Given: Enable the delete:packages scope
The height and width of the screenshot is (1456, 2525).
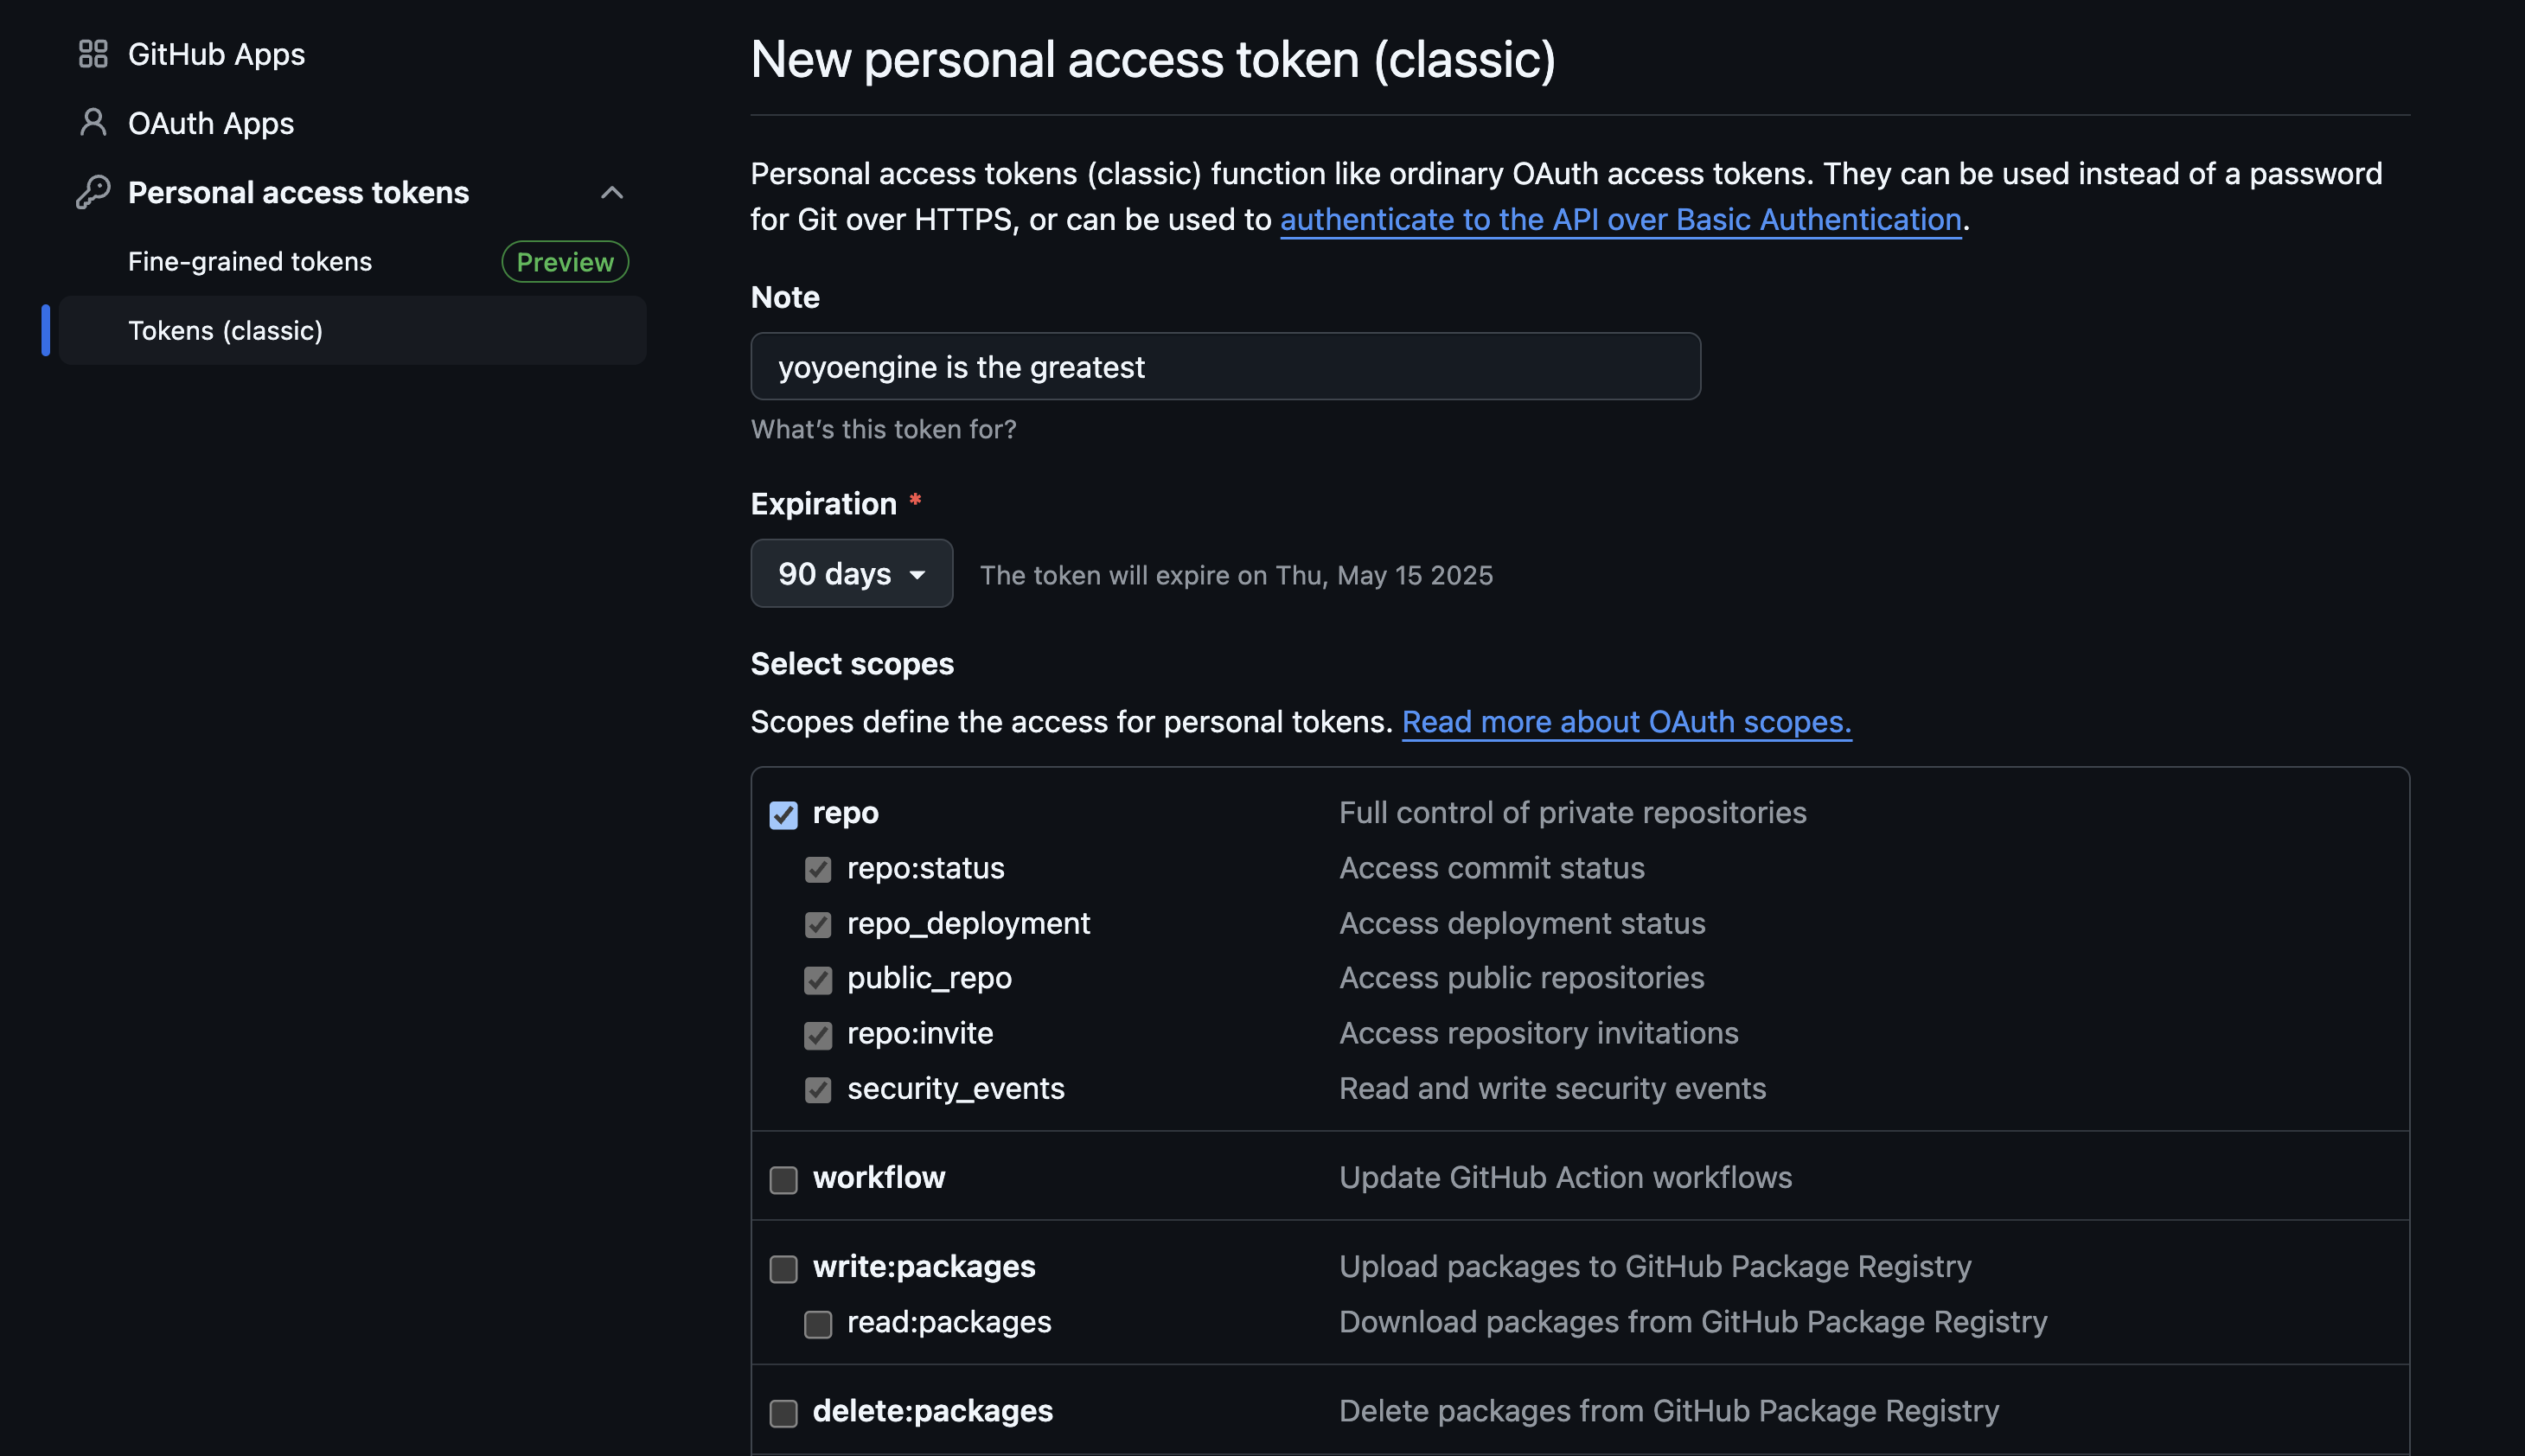Looking at the screenshot, I should [x=784, y=1413].
